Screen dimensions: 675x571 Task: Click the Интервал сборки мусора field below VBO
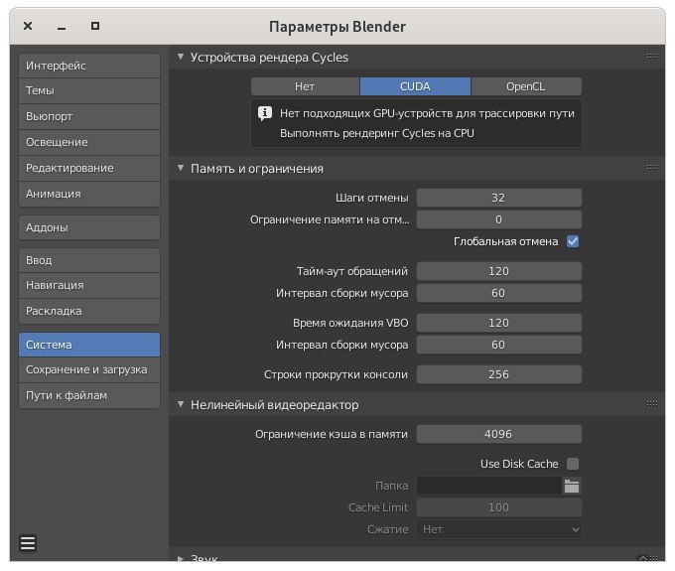tap(499, 345)
